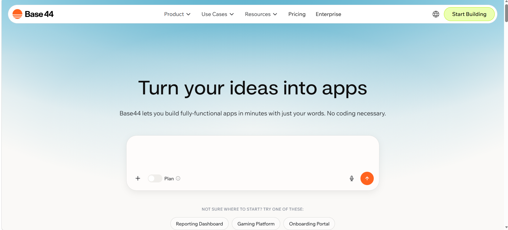Click the Plan info icon
This screenshot has height=230, width=508.
coord(178,178)
